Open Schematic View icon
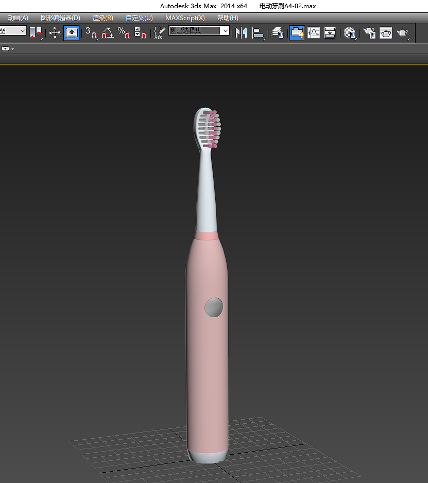The height and width of the screenshot is (483, 428). point(330,32)
